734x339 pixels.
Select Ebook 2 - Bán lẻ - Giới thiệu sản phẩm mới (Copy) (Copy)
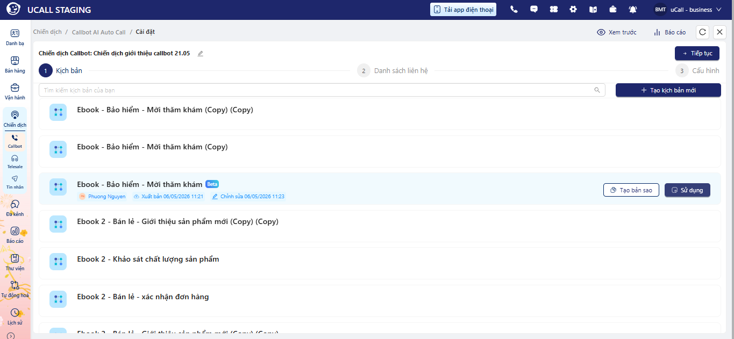pyautogui.click(x=380, y=226)
